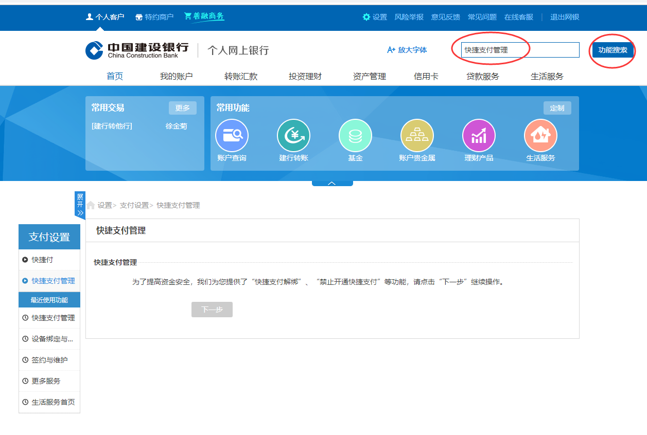Open 在线客服 online support link
Viewport: 647px width, 435px height.
[519, 17]
